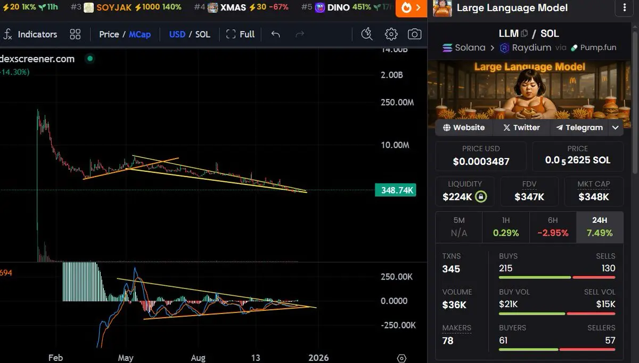This screenshot has height=363, width=639.
Task: Click the TXNS 345 value
Action: pyautogui.click(x=451, y=269)
